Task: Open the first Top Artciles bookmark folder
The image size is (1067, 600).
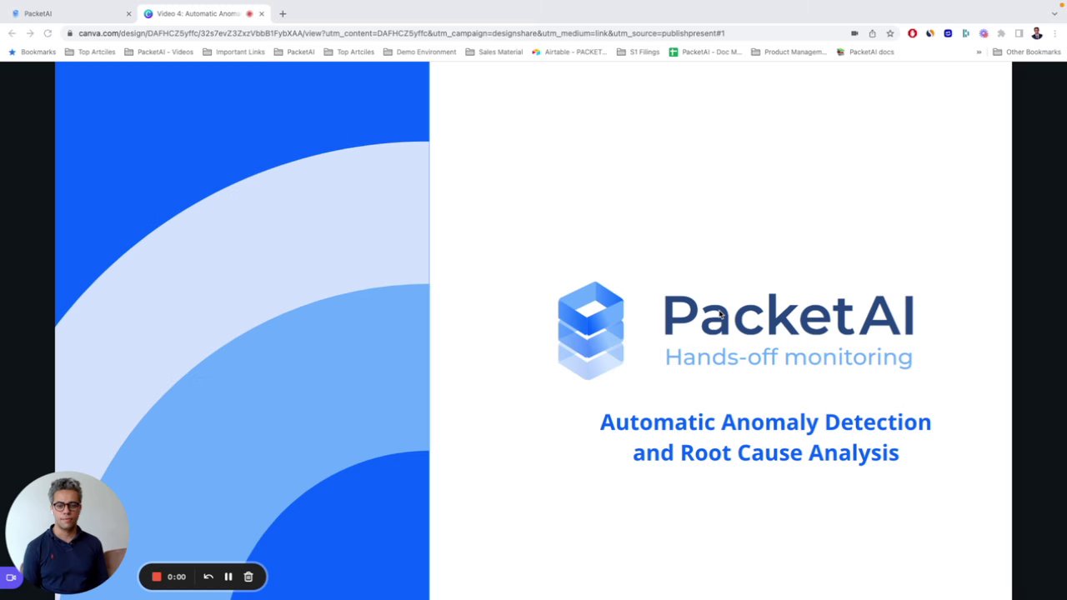Action: click(x=90, y=52)
